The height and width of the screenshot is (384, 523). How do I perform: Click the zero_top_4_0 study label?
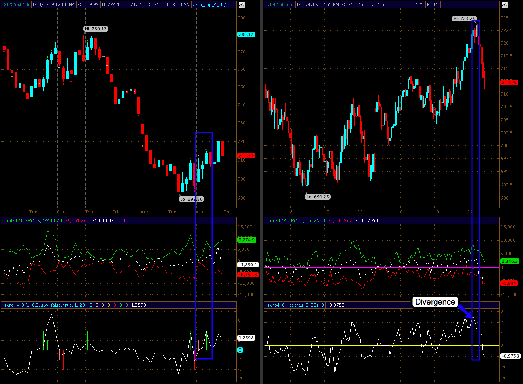click(213, 4)
